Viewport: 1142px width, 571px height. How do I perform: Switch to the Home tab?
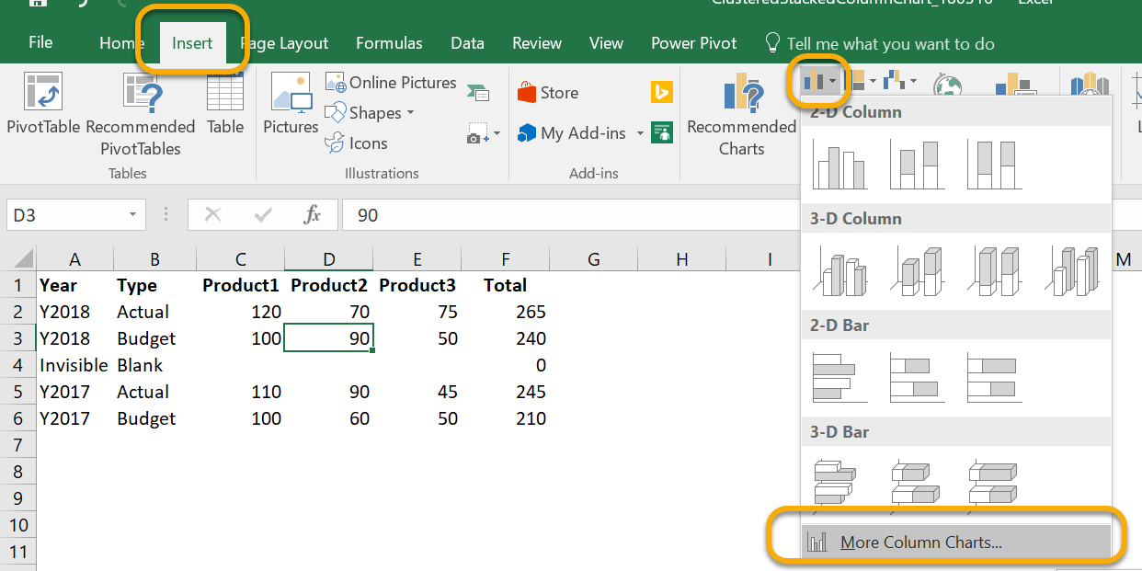[122, 43]
